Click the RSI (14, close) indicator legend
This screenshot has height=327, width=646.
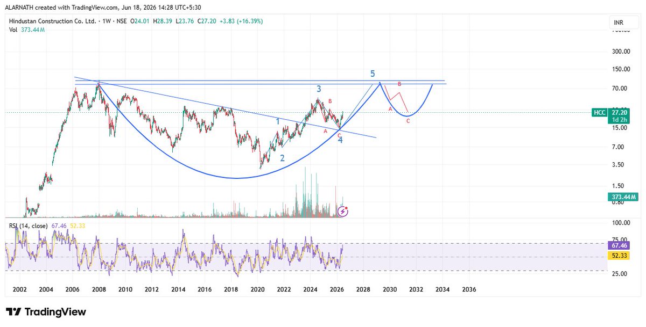28,226
